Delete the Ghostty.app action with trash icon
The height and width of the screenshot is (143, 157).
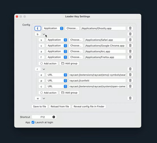(130, 28)
